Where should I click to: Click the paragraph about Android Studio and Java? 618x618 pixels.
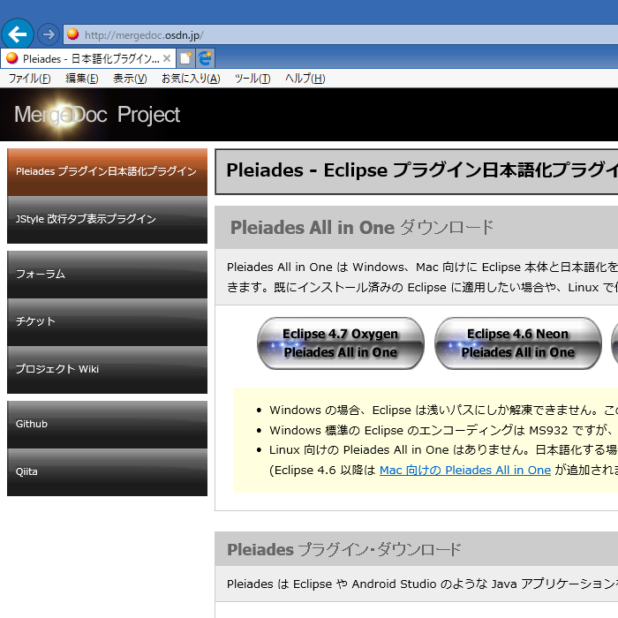coord(422,584)
